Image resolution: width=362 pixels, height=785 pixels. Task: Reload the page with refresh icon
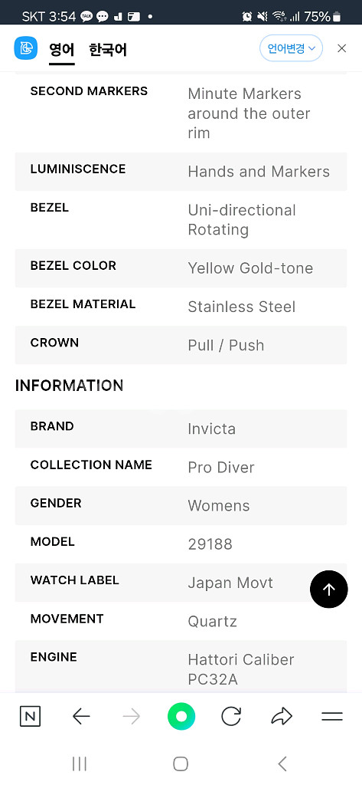(x=231, y=717)
